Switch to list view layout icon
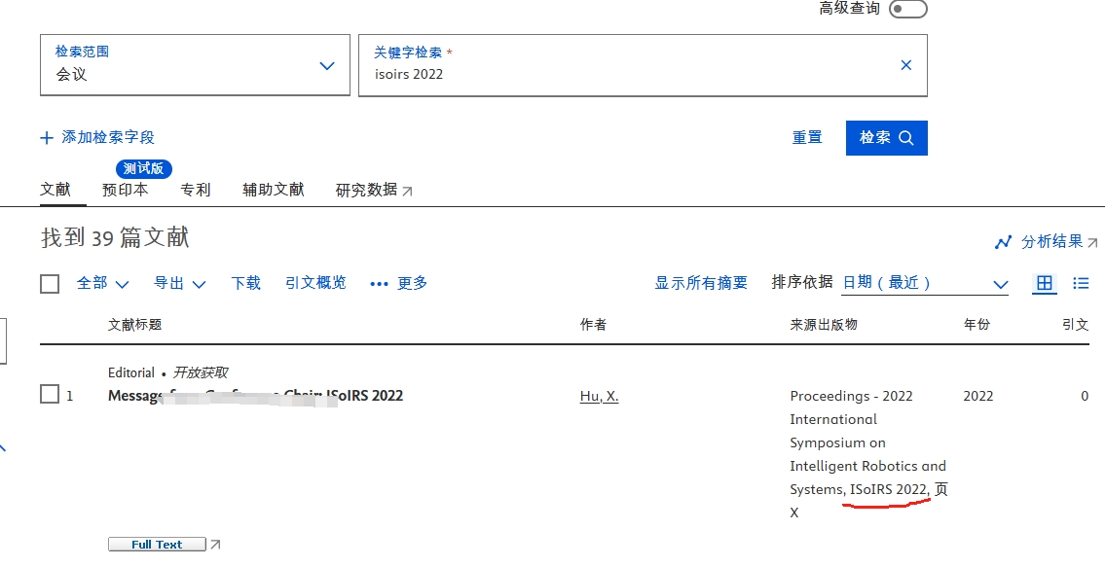This screenshot has width=1106, height=566. [x=1081, y=283]
